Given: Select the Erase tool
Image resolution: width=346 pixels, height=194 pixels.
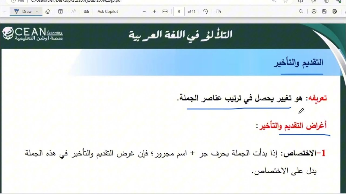Looking at the screenshot, I should [x=48, y=11].
